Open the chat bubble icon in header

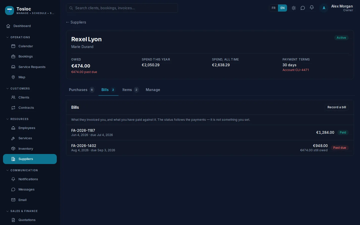(303, 8)
